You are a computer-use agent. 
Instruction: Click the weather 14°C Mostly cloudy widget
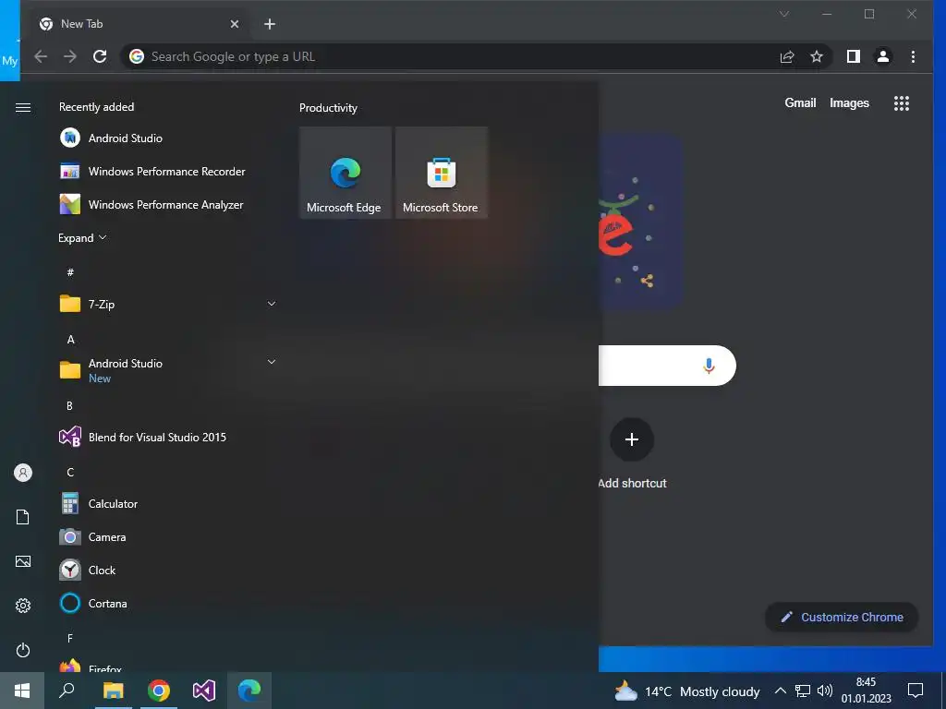tap(686, 691)
